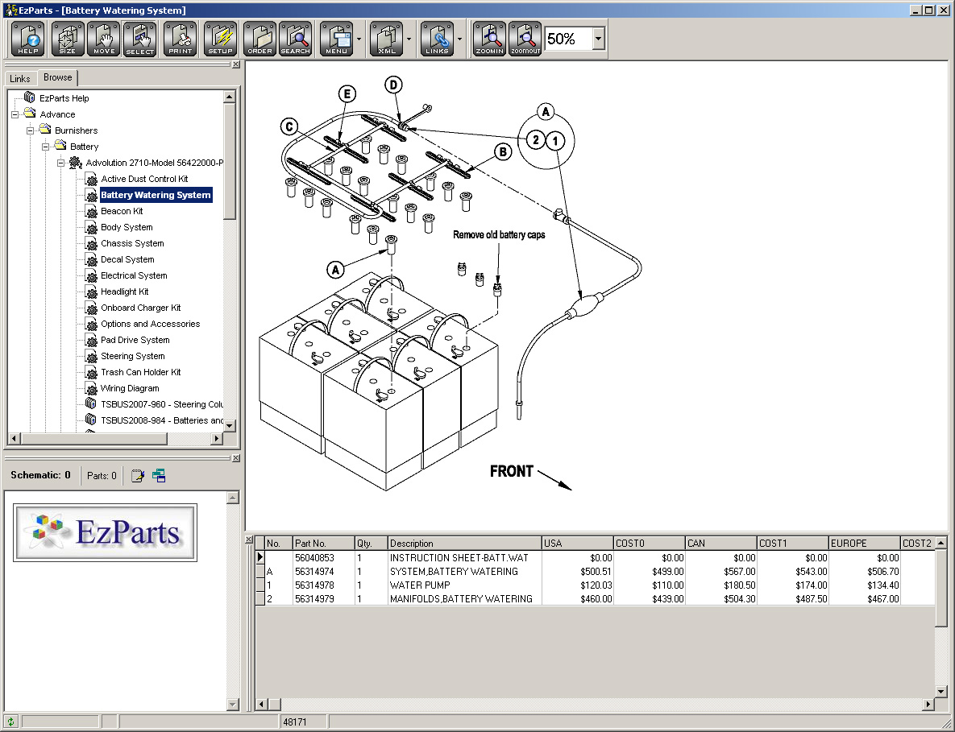Choose the Select tool in toolbar

point(139,39)
